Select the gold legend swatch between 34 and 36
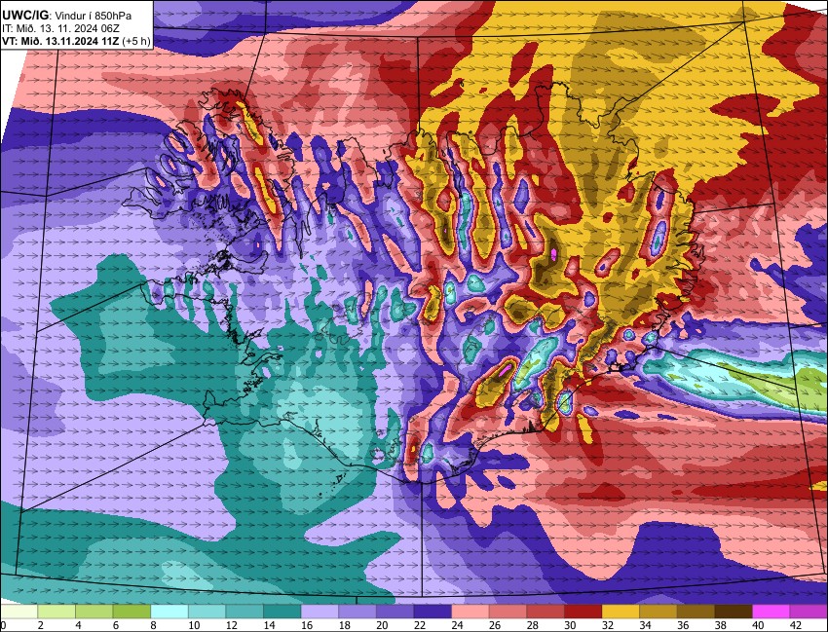This screenshot has height=632, width=828. point(658,612)
